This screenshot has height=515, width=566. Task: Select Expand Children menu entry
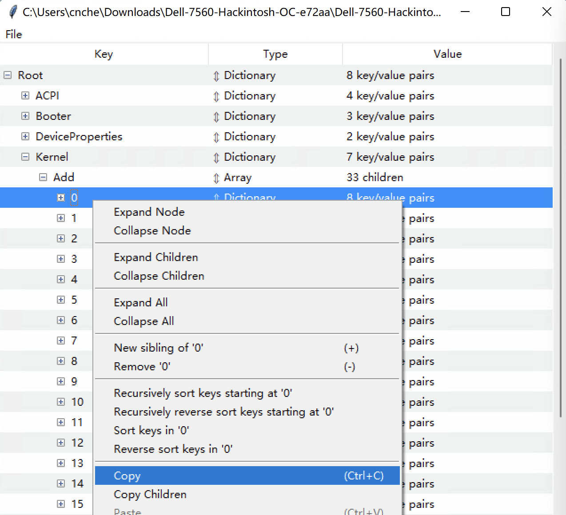[x=247, y=257]
